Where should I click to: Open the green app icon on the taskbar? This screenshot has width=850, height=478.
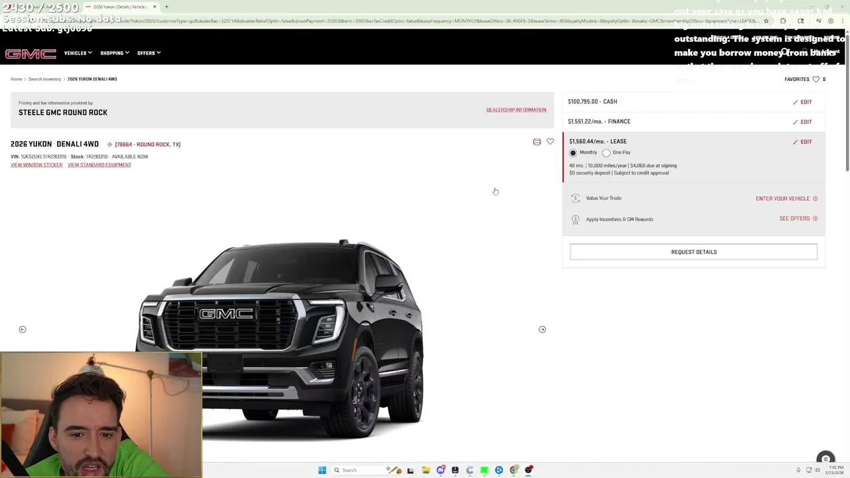(x=484, y=470)
